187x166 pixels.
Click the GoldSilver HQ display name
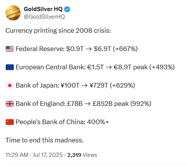[x=43, y=9]
